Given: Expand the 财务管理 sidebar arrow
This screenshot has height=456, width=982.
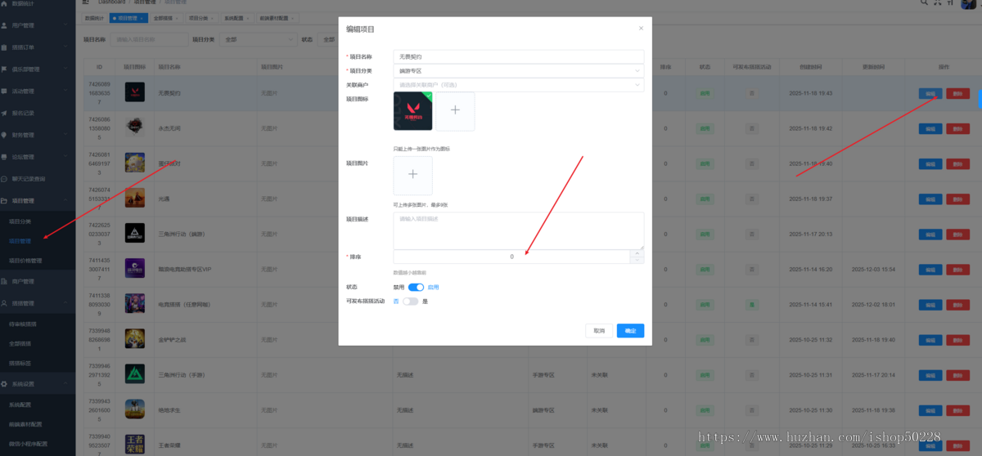Looking at the screenshot, I should [x=66, y=135].
